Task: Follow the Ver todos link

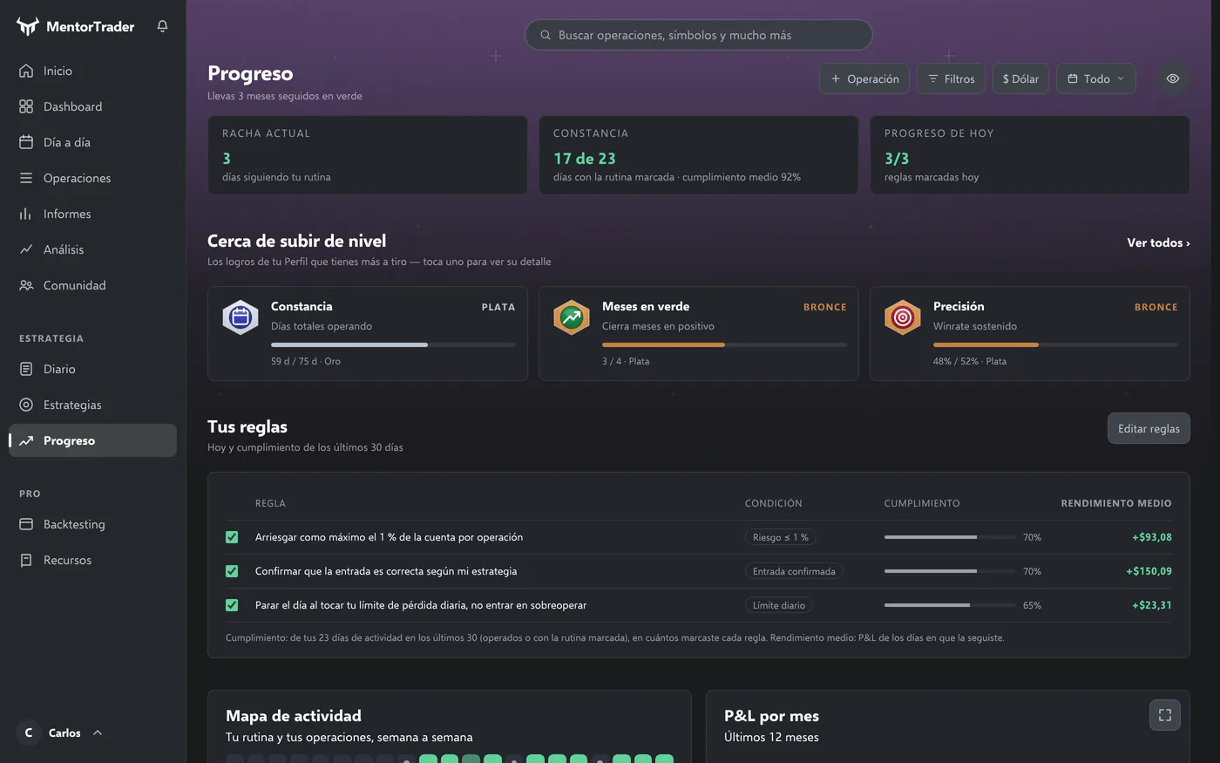Action: click(x=1158, y=243)
